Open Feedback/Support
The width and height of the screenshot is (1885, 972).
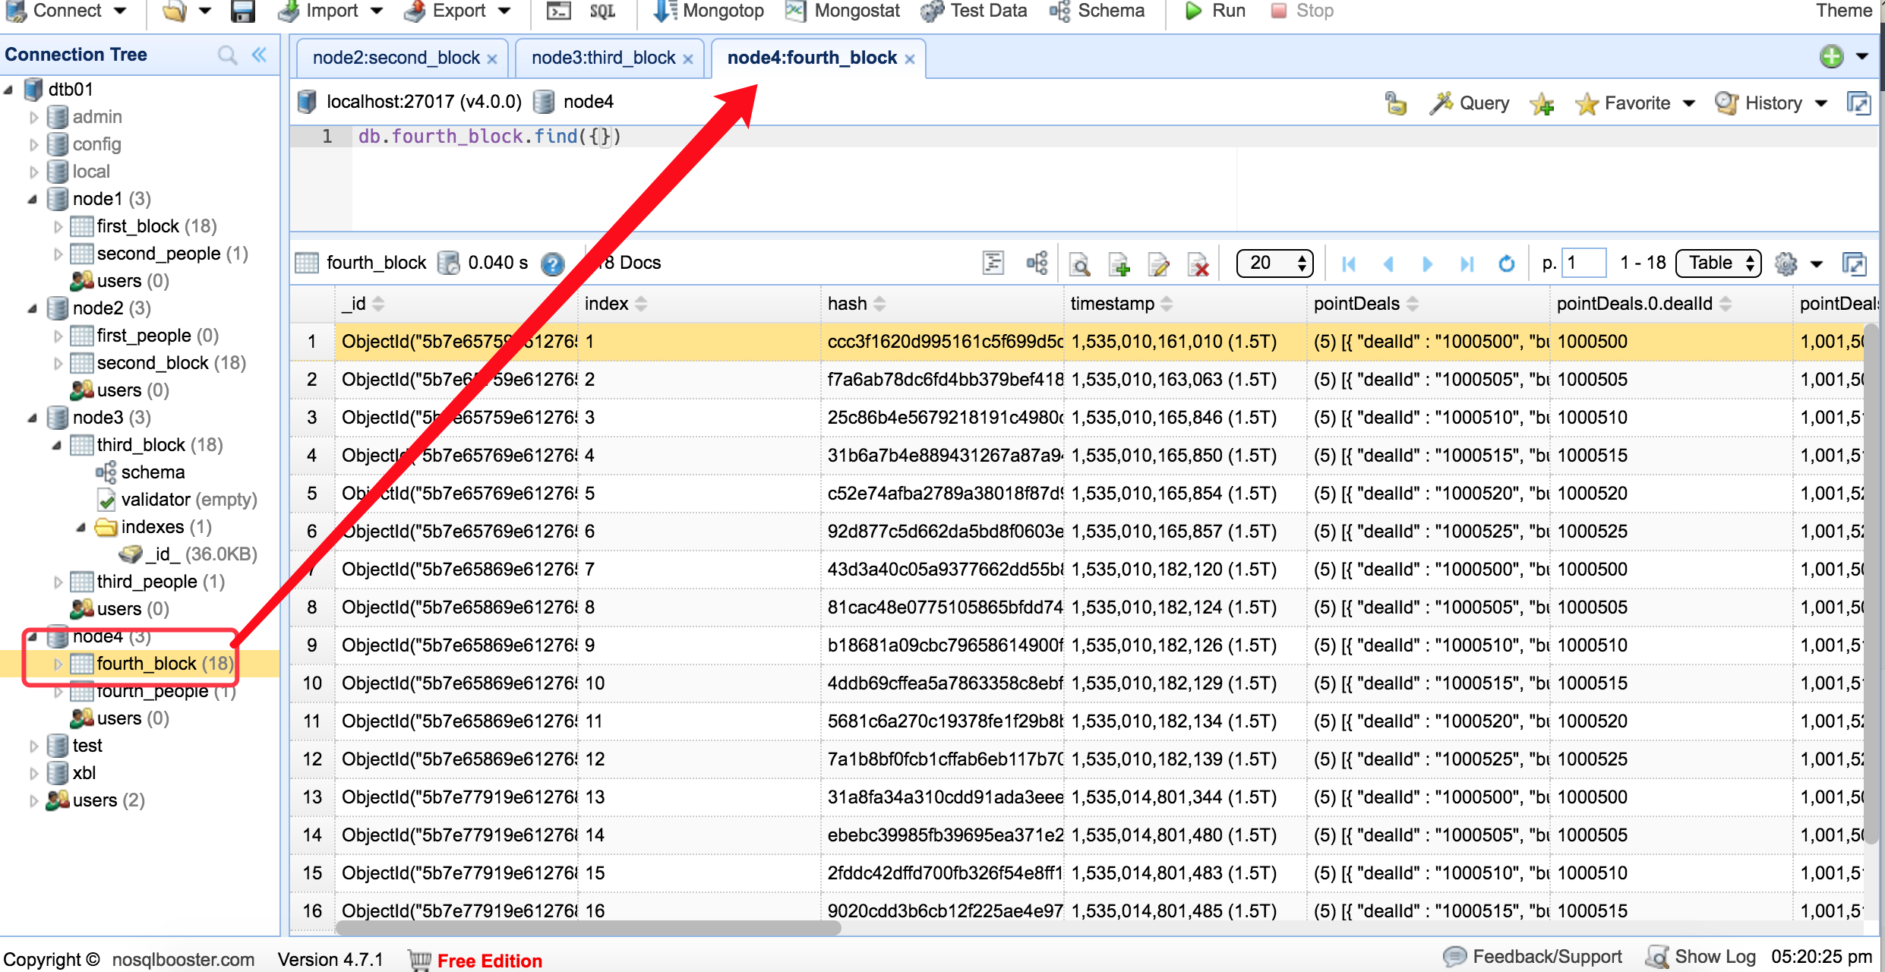1533,957
